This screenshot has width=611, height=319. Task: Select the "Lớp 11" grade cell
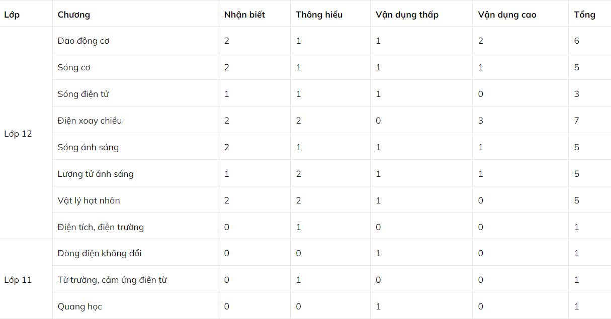pos(18,280)
